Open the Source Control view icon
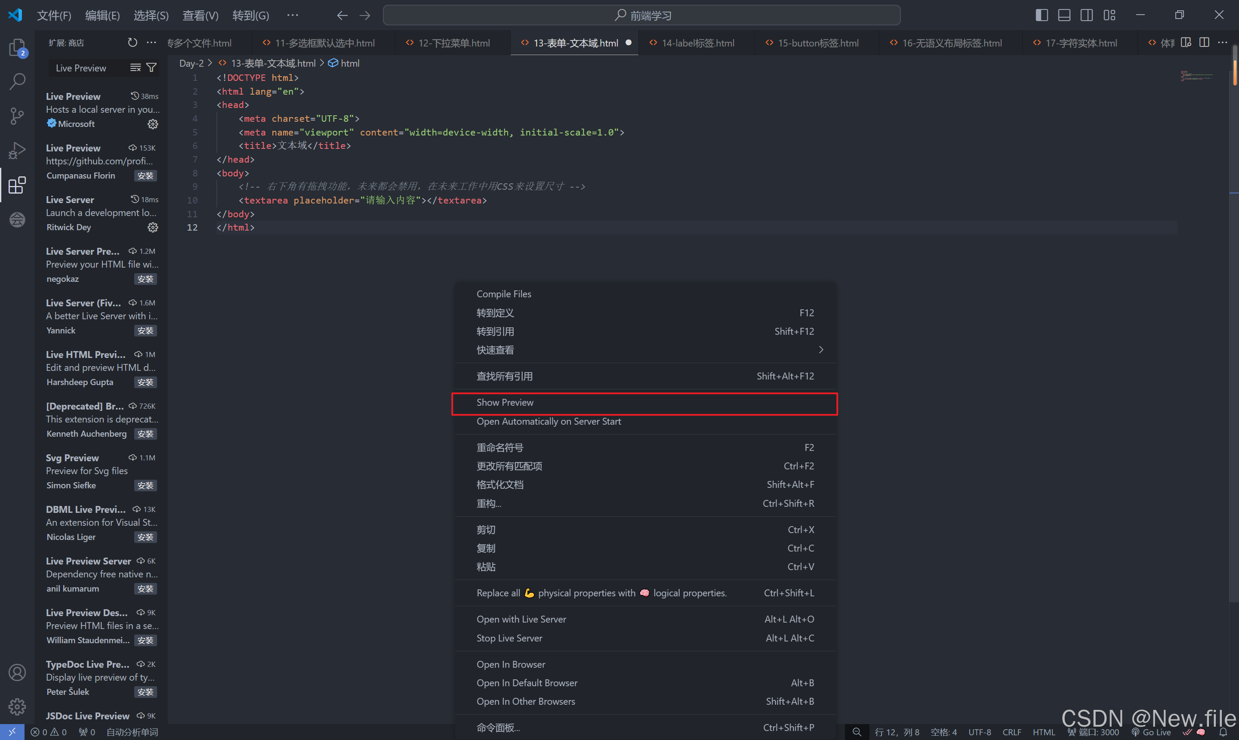1239x740 pixels. click(x=17, y=116)
